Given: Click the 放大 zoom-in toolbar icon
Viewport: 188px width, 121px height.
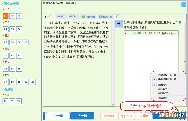Looking at the screenshot, I should [59, 17].
